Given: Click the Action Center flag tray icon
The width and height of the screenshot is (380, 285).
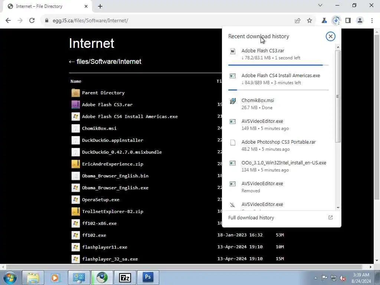Looking at the screenshot, I should click(x=324, y=278).
